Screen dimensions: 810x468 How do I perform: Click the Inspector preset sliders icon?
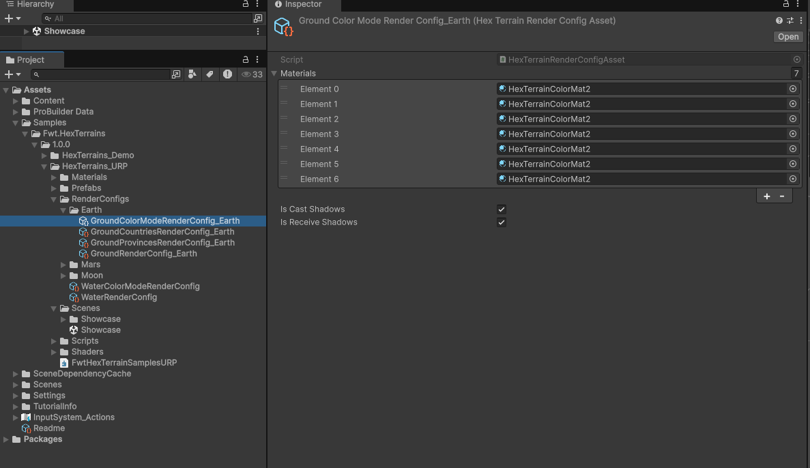tap(790, 20)
